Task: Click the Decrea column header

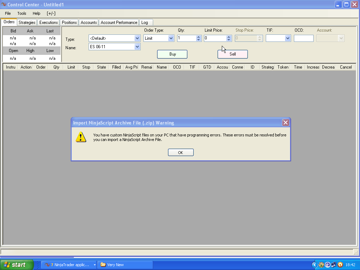Action: coord(328,67)
